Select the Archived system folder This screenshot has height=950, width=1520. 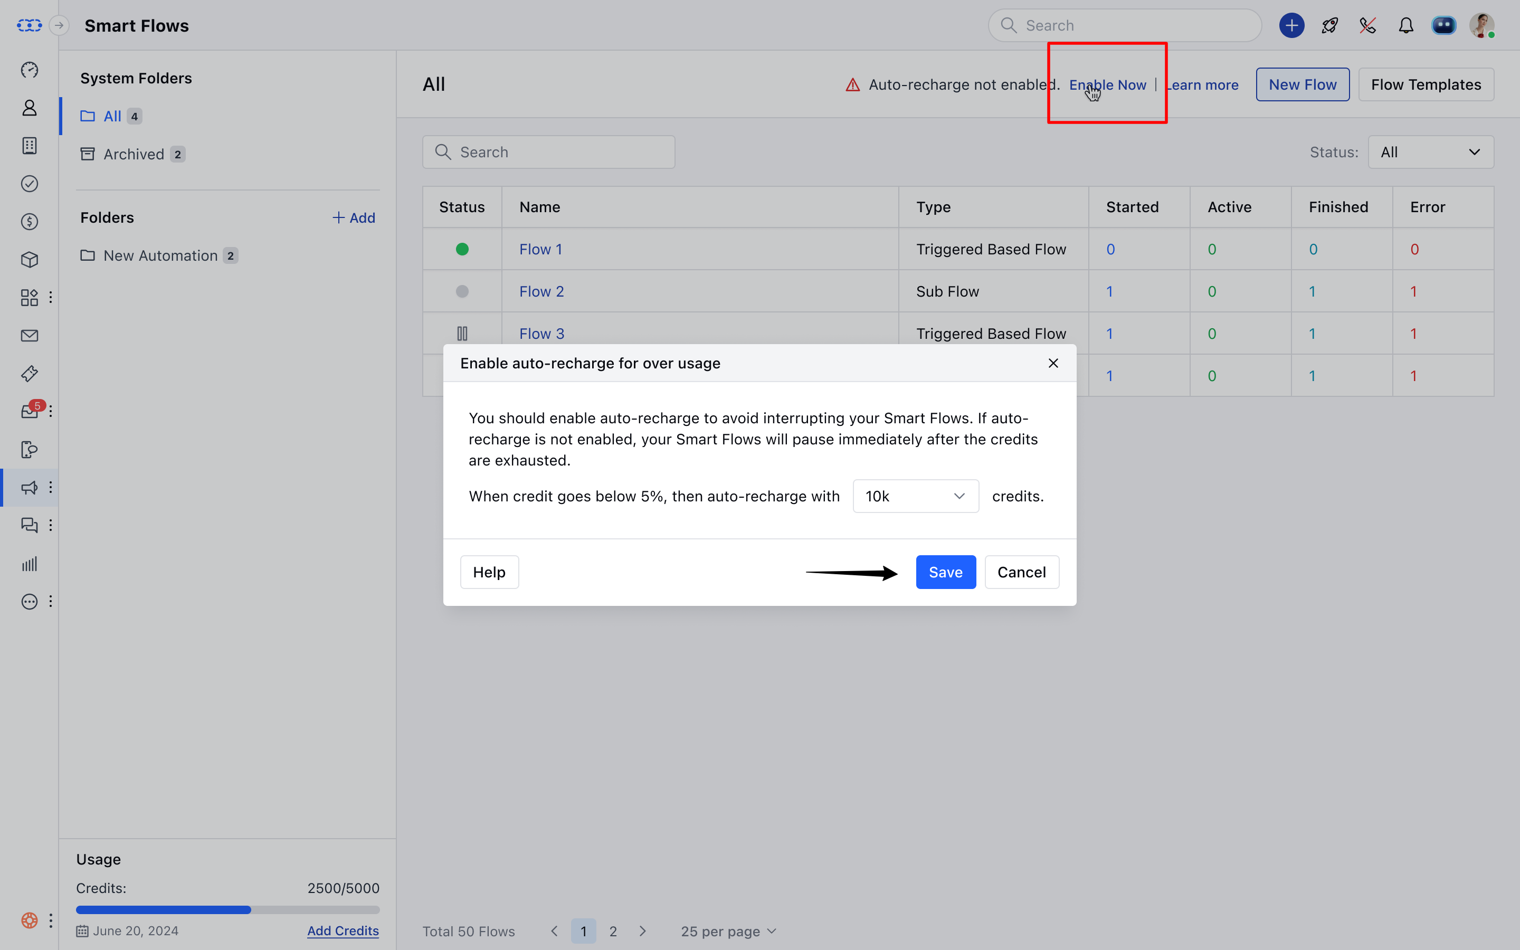click(134, 154)
